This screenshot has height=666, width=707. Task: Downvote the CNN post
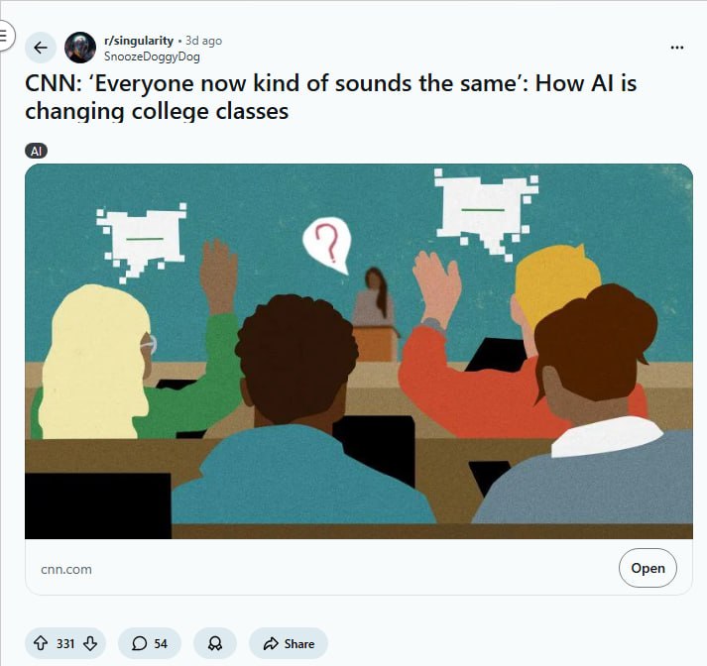(90, 643)
